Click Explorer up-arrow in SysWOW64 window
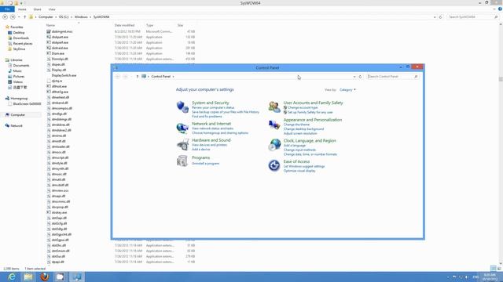Image resolution: width=503 pixels, height=282 pixels. tap(24, 17)
